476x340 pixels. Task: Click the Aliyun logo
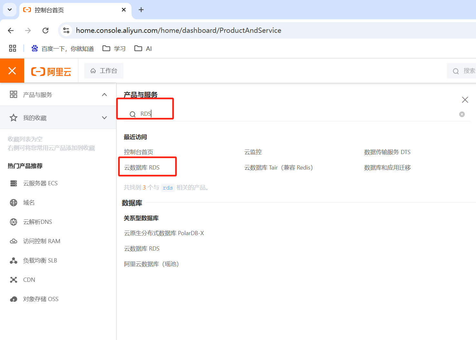(x=51, y=71)
